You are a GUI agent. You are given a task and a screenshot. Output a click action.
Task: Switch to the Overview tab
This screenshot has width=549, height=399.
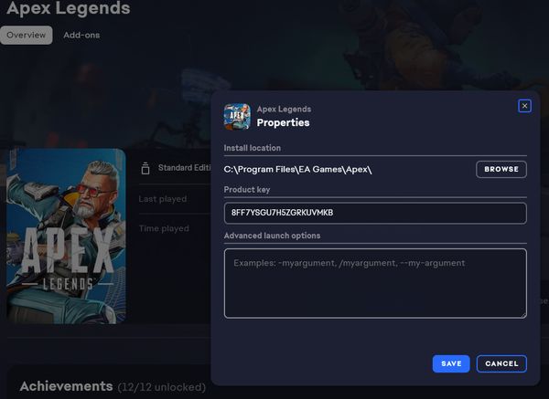pyautogui.click(x=27, y=35)
